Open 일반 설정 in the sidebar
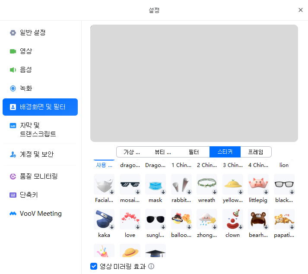This screenshot has height=274, width=308. pyautogui.click(x=32, y=33)
